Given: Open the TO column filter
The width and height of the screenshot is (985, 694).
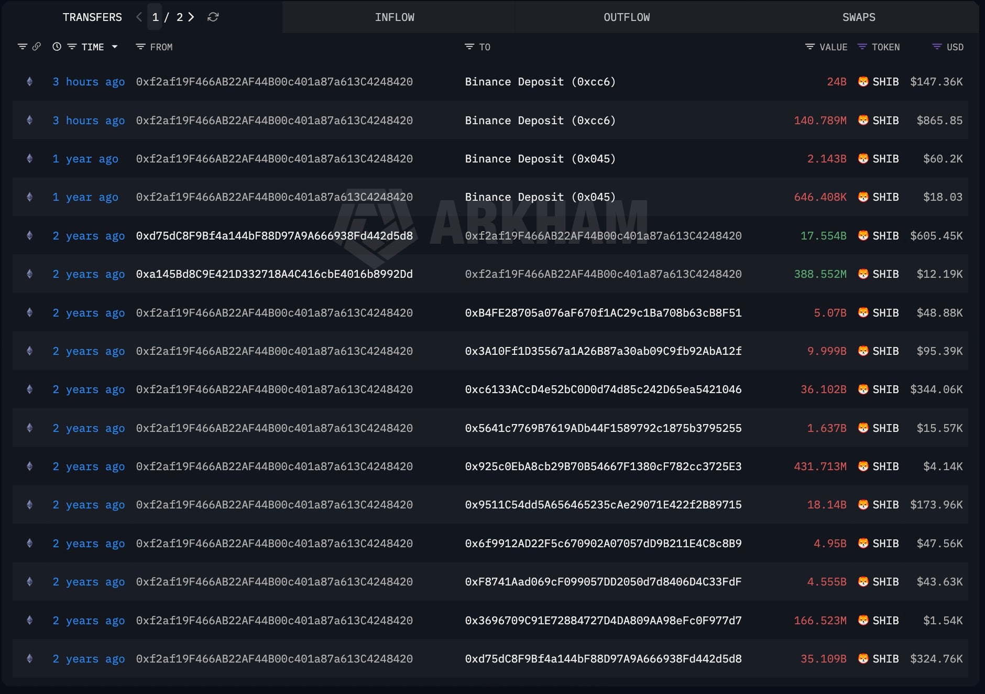Looking at the screenshot, I should 469,47.
